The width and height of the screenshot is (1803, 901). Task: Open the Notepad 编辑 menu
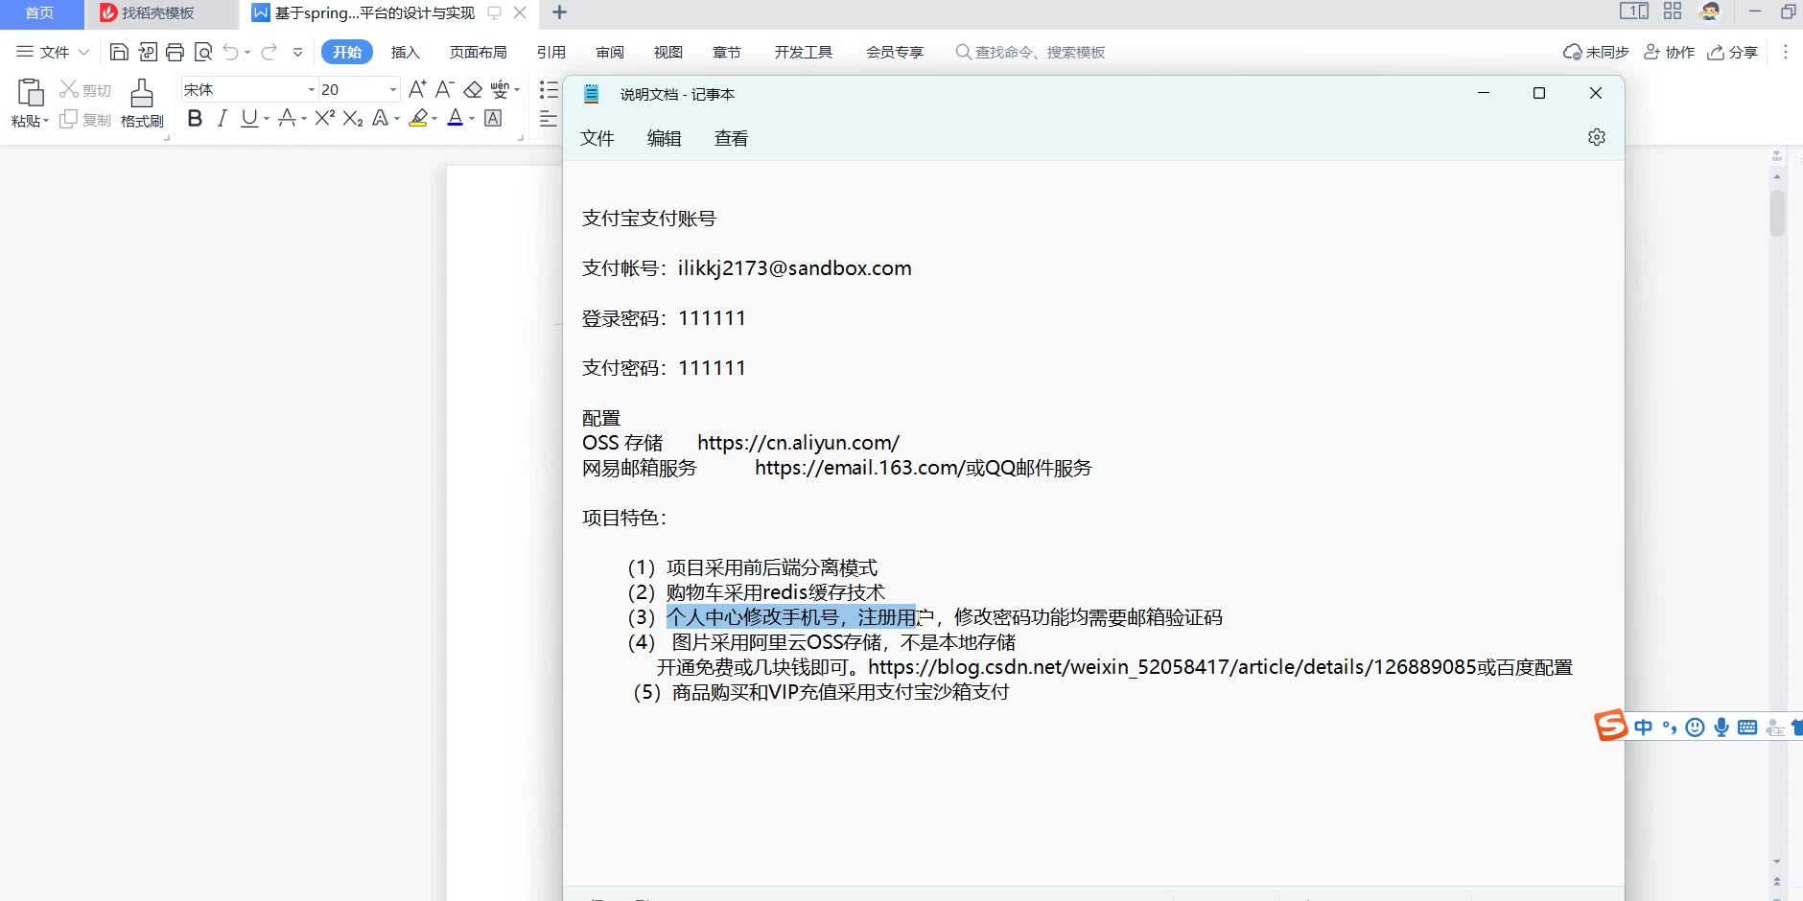pos(665,138)
